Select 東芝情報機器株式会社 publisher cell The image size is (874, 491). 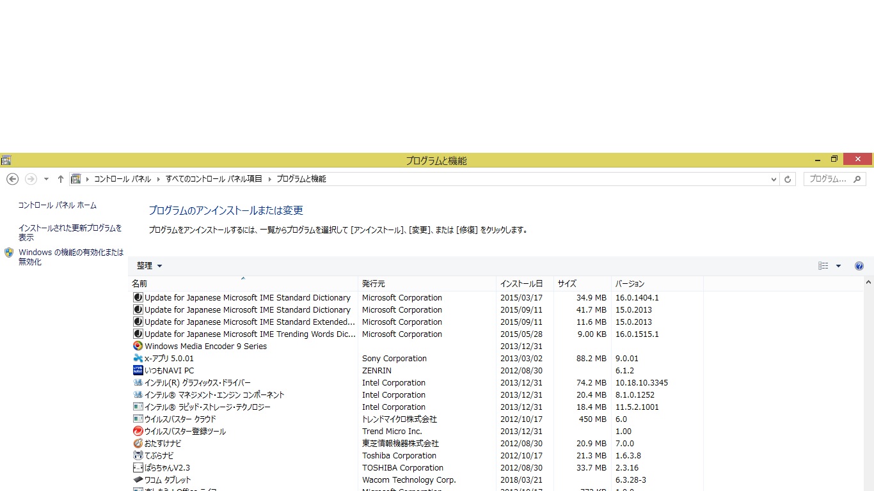pos(401,444)
